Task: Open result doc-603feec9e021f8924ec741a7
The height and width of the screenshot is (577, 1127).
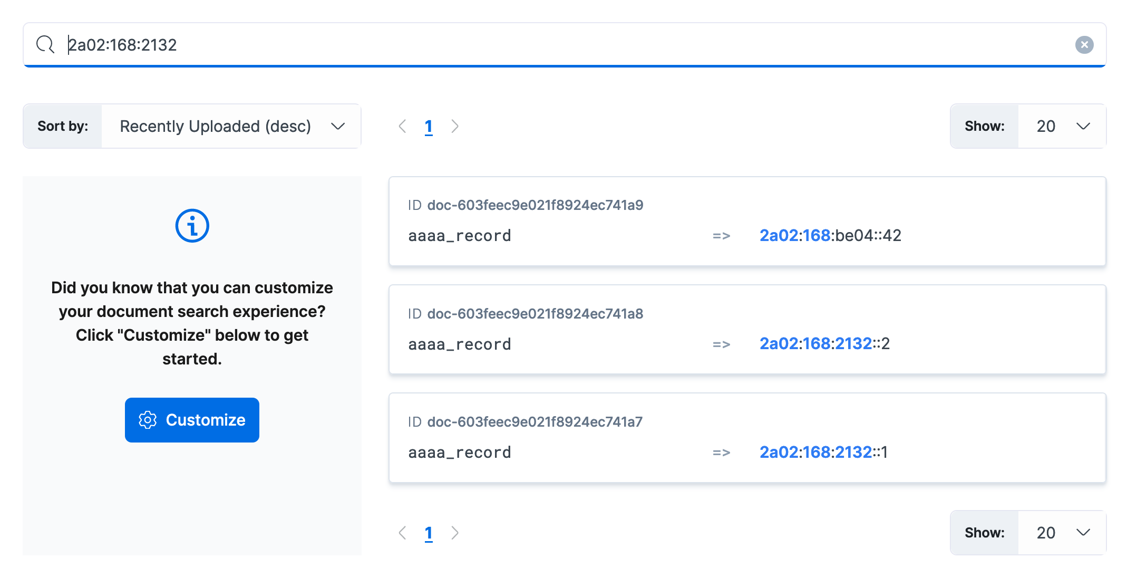Action: pos(535,422)
